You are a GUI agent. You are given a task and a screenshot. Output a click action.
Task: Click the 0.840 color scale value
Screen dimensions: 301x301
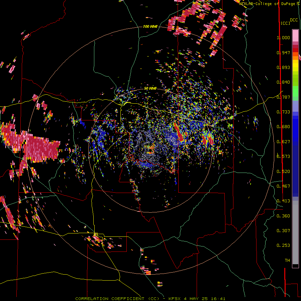283,82
